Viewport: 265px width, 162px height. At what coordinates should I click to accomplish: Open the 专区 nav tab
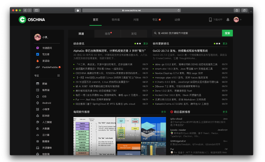155,20
